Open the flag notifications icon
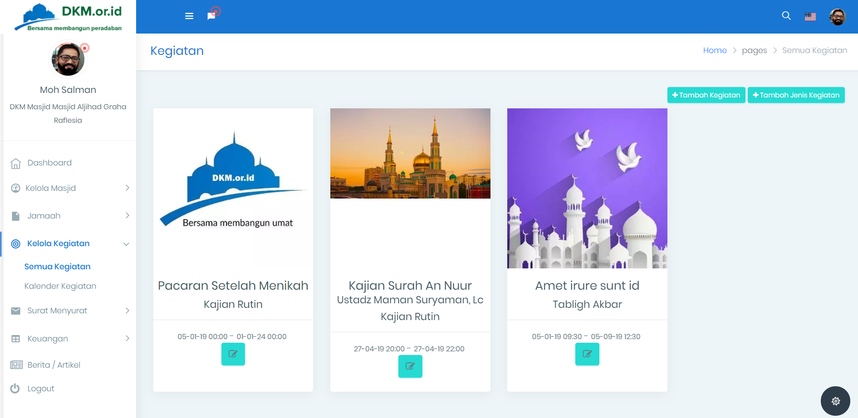Screen dimensions: 858x418 click(x=211, y=16)
